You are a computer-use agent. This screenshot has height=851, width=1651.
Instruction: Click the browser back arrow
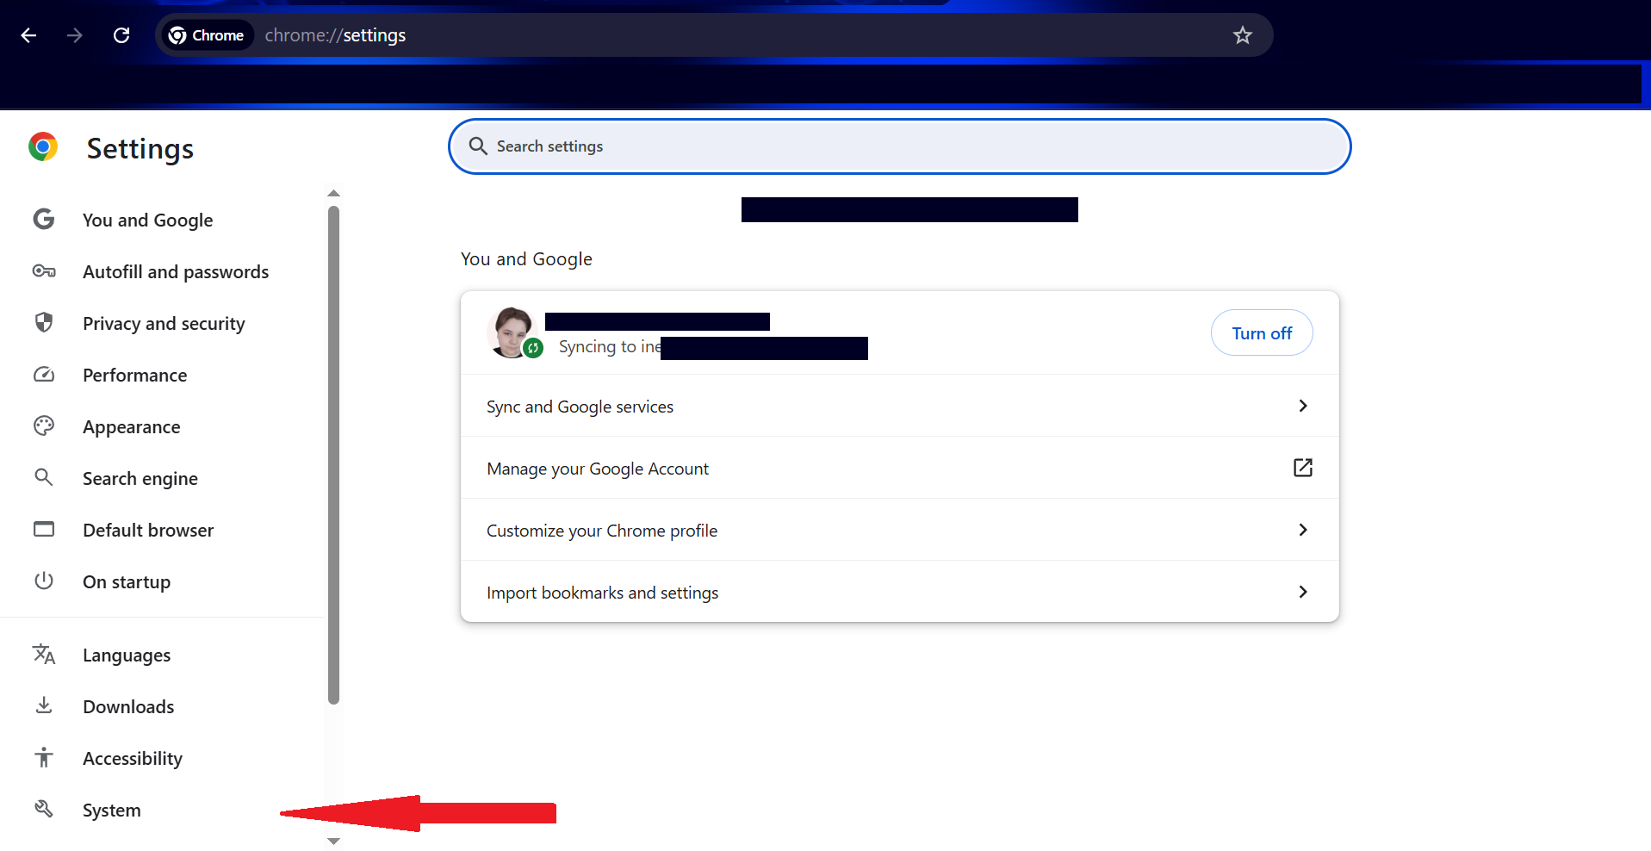click(x=28, y=35)
